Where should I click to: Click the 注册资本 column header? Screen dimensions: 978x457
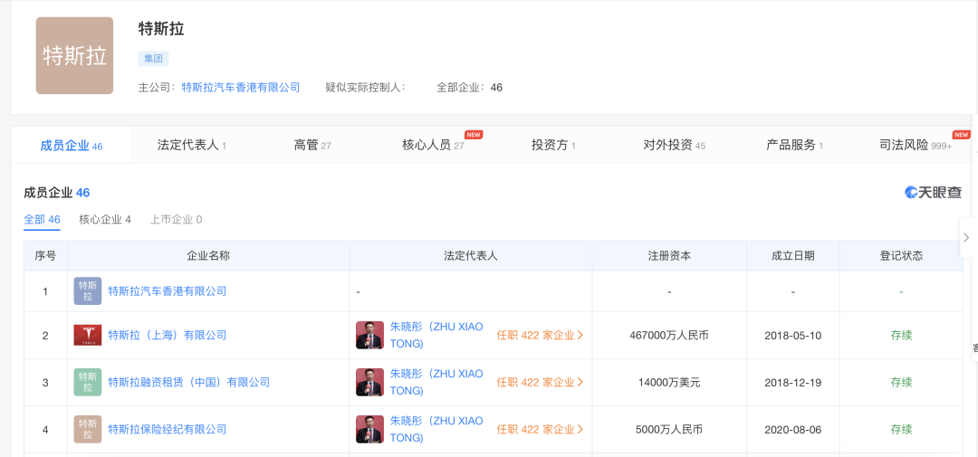tap(669, 255)
